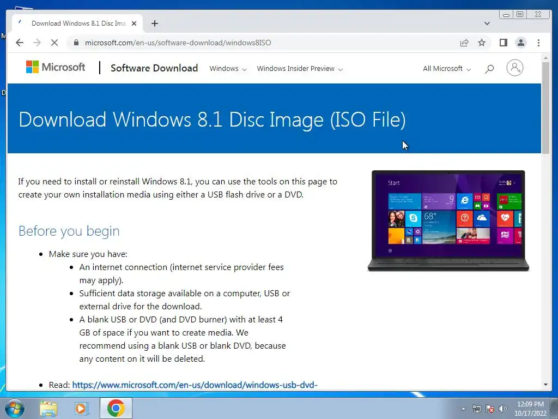Viewport: 558px width, 419px height.
Task: Expand the Windows menu
Action: tap(228, 68)
